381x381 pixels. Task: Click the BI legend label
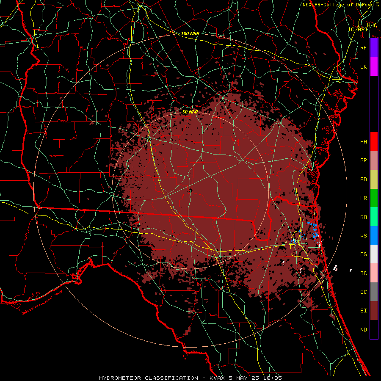(x=364, y=311)
